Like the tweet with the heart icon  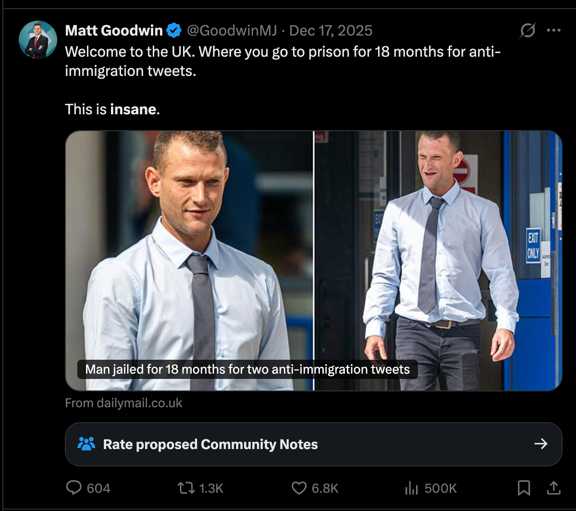[x=299, y=488]
